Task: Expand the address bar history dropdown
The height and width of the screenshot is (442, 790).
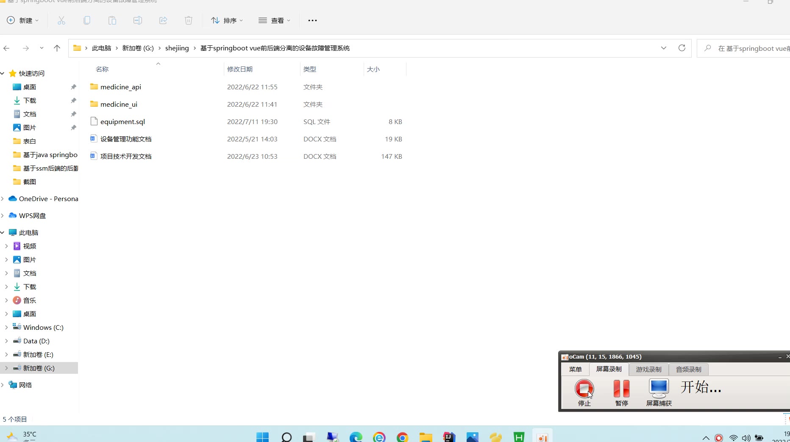Action: 664,48
